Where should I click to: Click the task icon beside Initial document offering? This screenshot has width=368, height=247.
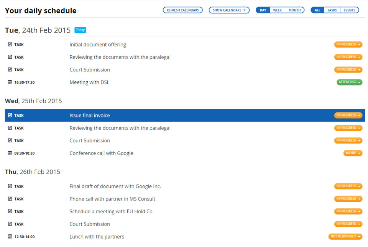coord(10,44)
